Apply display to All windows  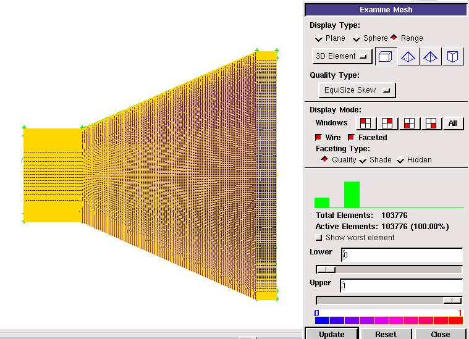(x=452, y=123)
